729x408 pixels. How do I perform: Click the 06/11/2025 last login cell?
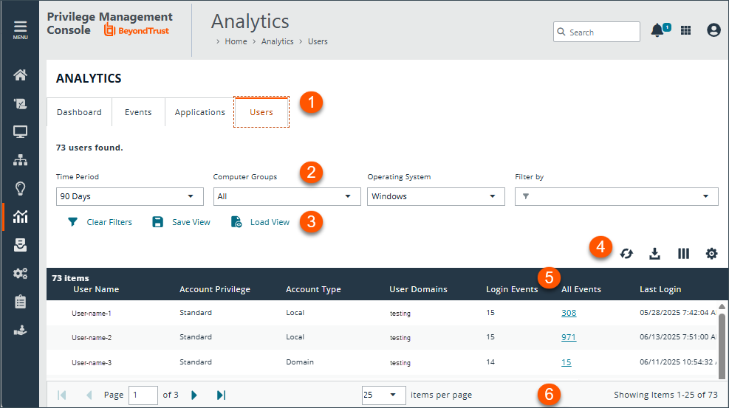click(677, 362)
